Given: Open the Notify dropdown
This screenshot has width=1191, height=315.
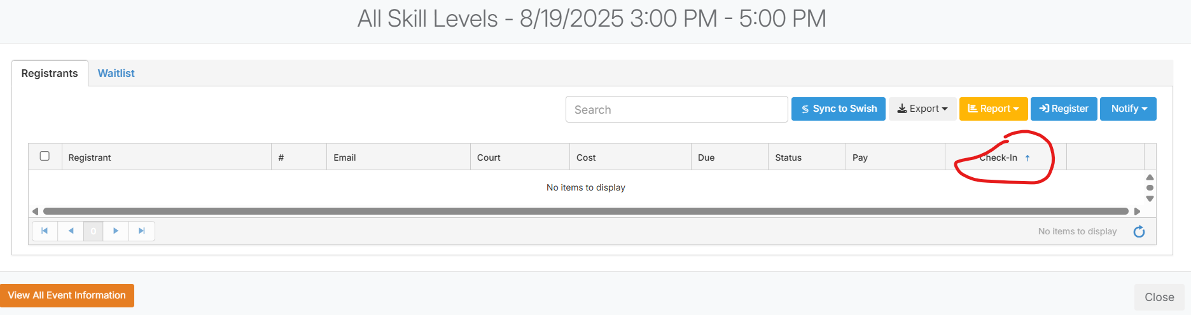Looking at the screenshot, I should [1128, 109].
